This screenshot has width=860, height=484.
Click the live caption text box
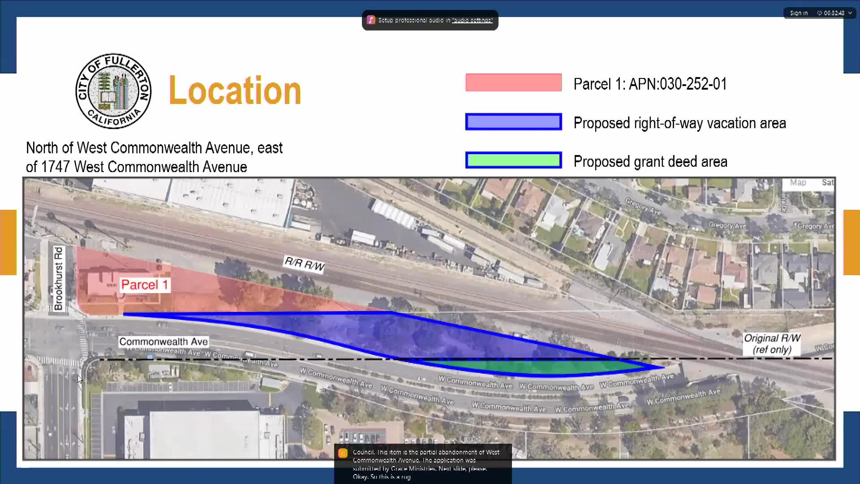(423, 464)
